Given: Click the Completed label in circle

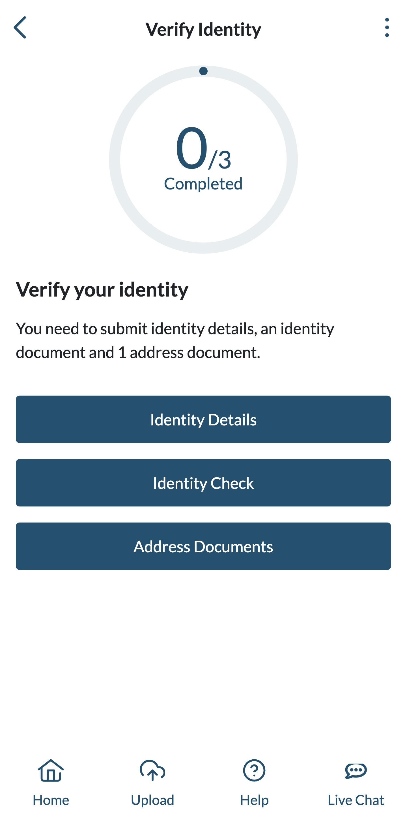Looking at the screenshot, I should click(x=203, y=184).
